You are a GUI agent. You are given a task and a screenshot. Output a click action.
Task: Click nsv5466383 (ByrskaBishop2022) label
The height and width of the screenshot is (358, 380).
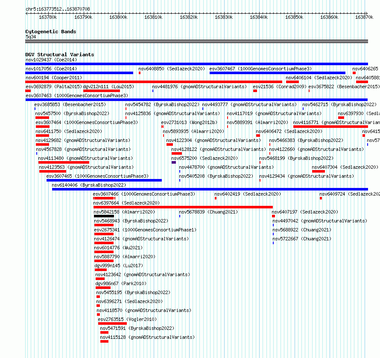coord(306,140)
